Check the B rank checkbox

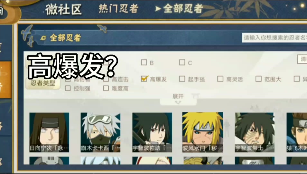tap(144, 62)
